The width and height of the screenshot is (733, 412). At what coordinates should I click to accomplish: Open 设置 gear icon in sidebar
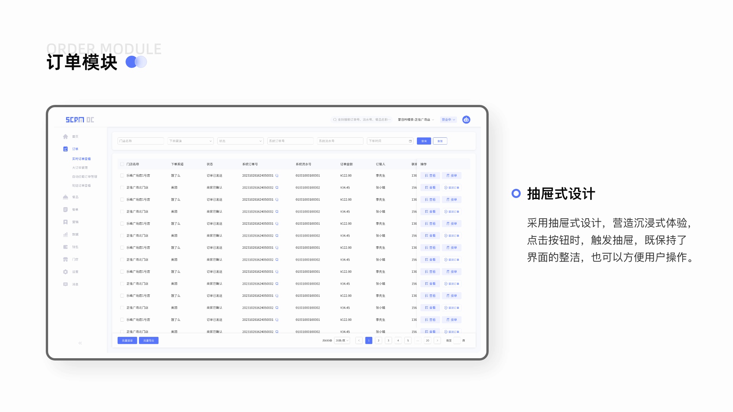pos(66,272)
